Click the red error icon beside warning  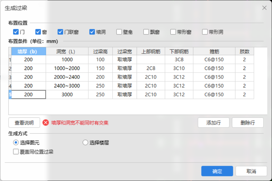46,123
